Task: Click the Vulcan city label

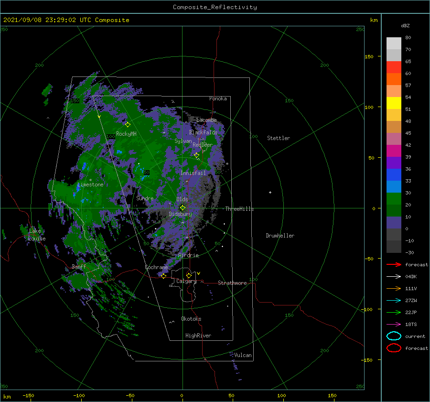Action: click(243, 355)
